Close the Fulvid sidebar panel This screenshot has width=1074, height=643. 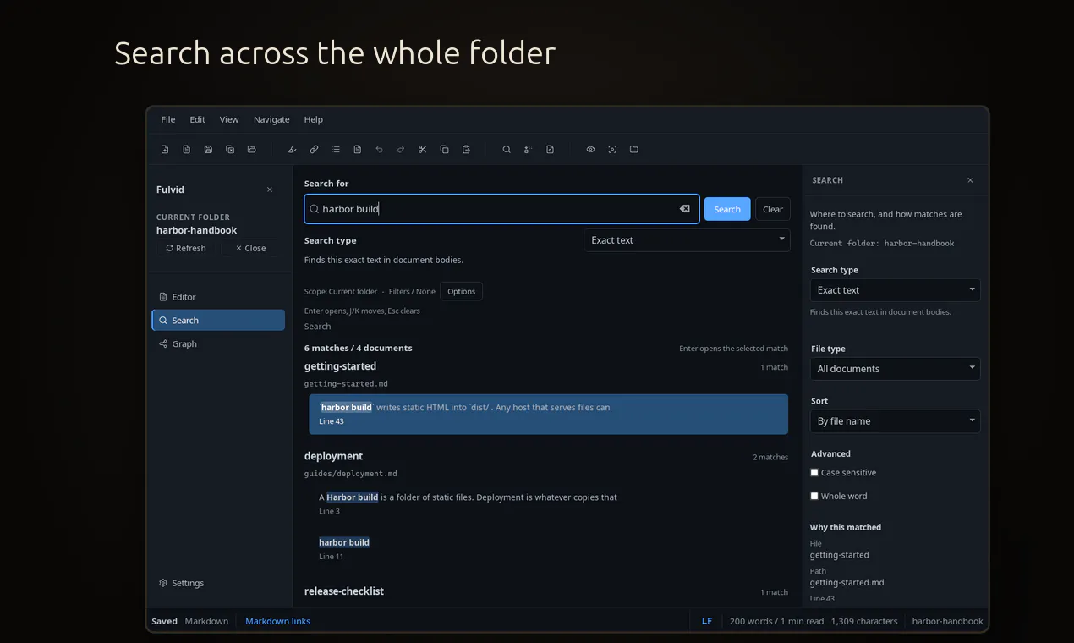pos(270,190)
